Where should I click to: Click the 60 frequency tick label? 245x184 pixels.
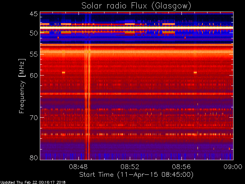(x=34, y=75)
